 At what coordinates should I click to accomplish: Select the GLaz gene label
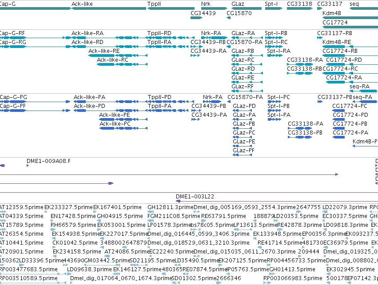click(238, 4)
